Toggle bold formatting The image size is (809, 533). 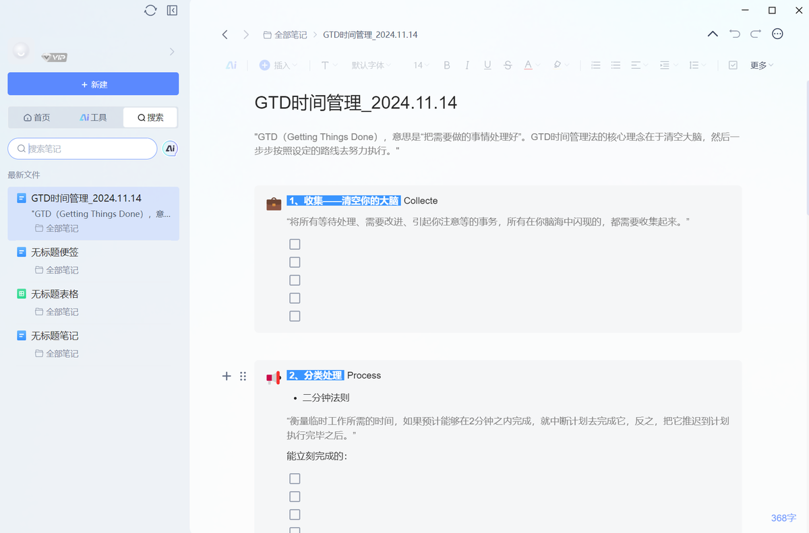pos(446,65)
